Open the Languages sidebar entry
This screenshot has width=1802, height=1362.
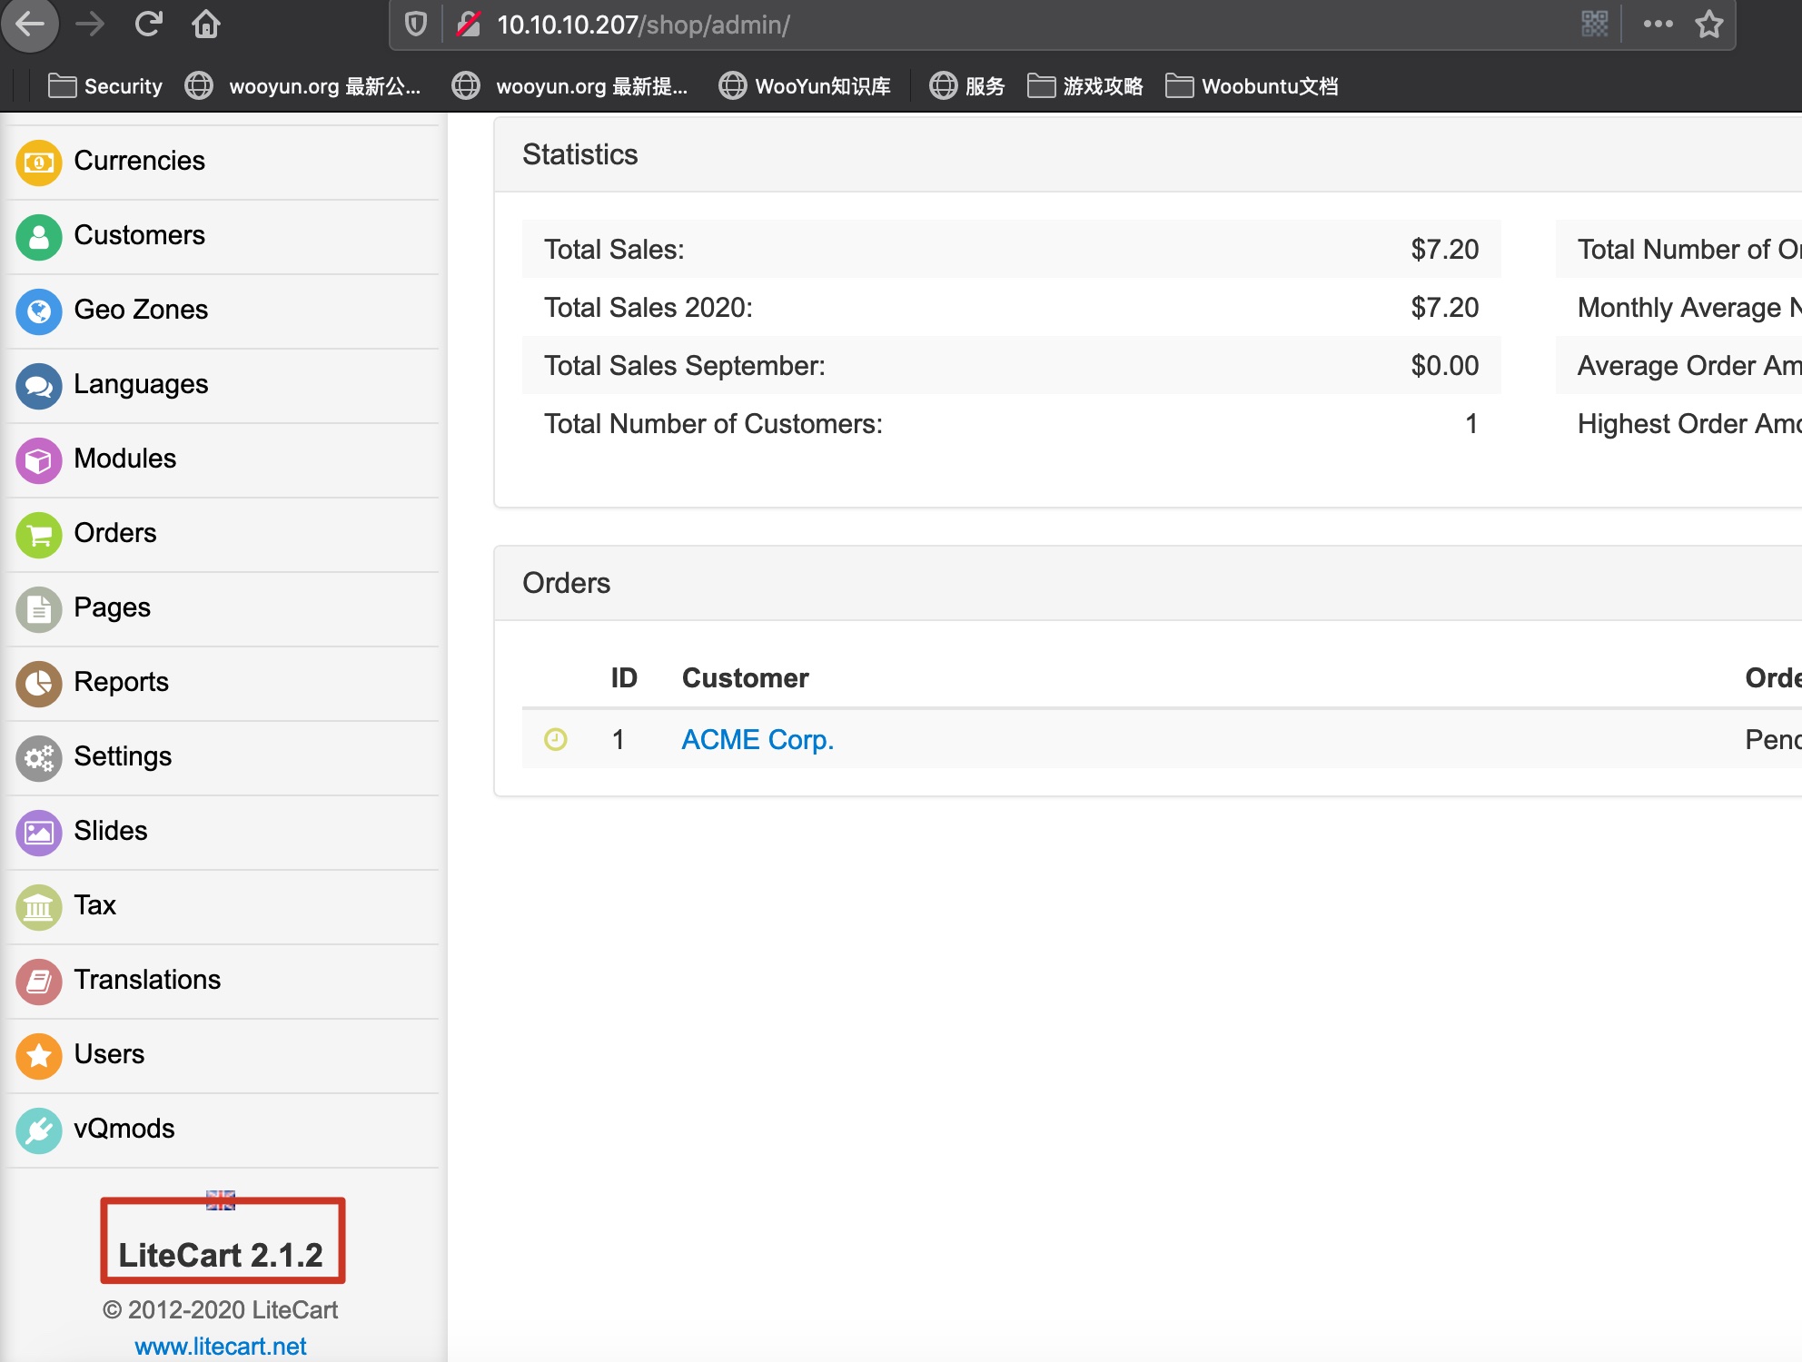point(141,384)
